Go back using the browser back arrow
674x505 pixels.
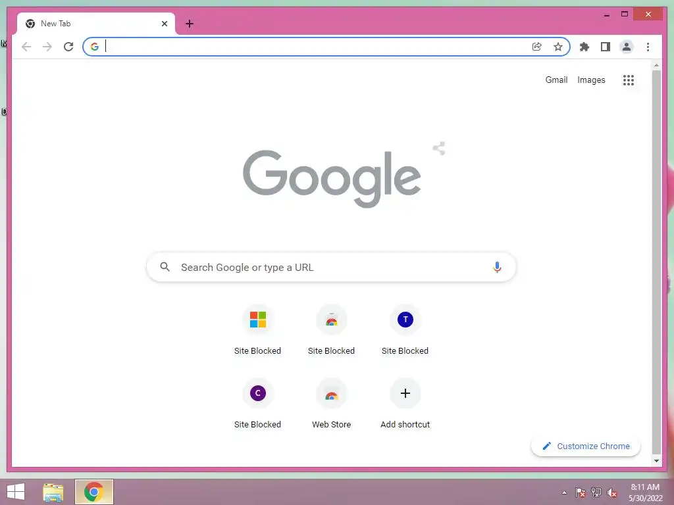[26, 47]
